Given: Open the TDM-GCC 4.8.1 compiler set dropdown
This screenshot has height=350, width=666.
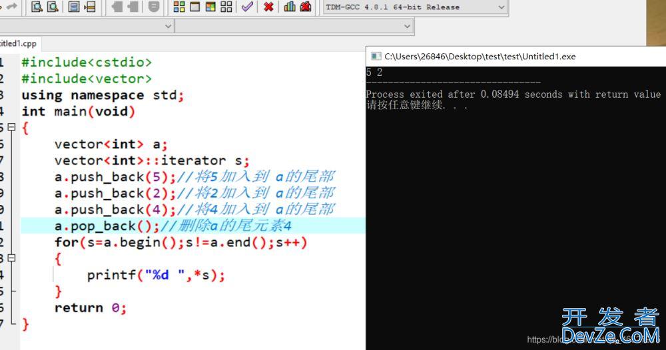Looking at the screenshot, I should (415, 7).
